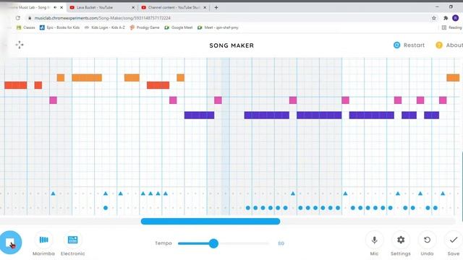Click the tempo value 80
This screenshot has width=463, height=260.
pyautogui.click(x=281, y=243)
